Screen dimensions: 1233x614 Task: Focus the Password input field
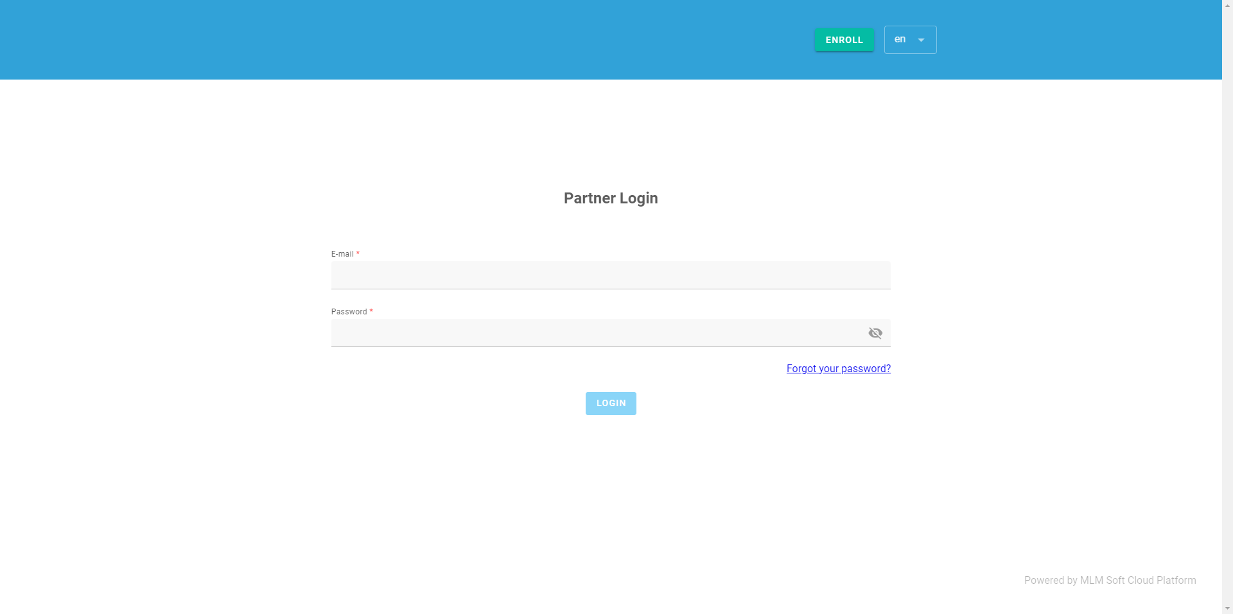[x=597, y=333]
